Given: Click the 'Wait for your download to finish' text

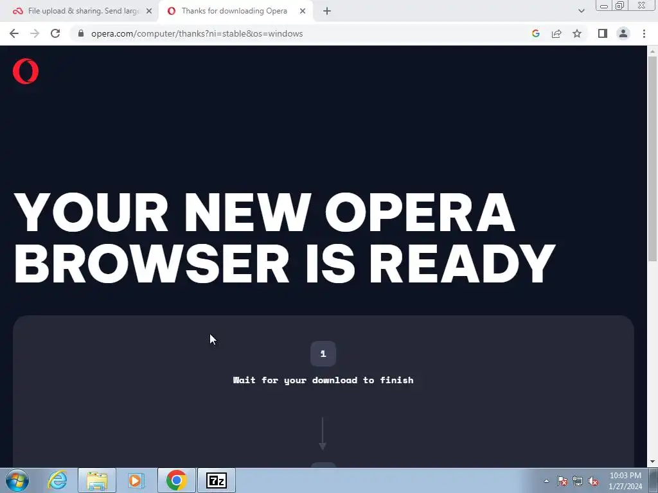Looking at the screenshot, I should tap(323, 380).
